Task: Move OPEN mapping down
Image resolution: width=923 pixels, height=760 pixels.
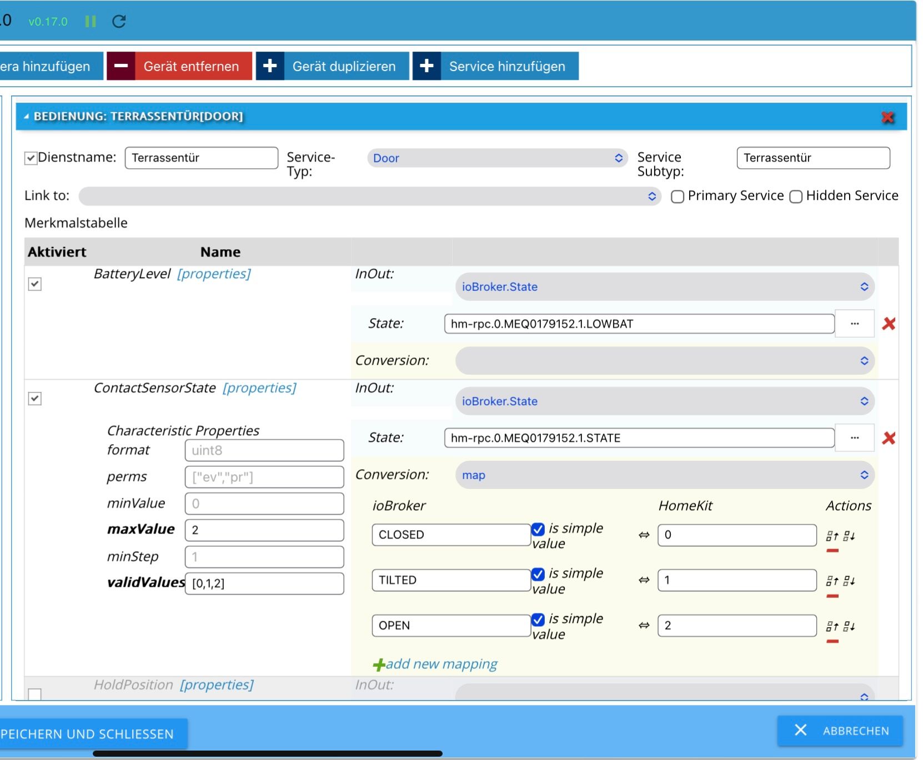Action: [x=849, y=626]
